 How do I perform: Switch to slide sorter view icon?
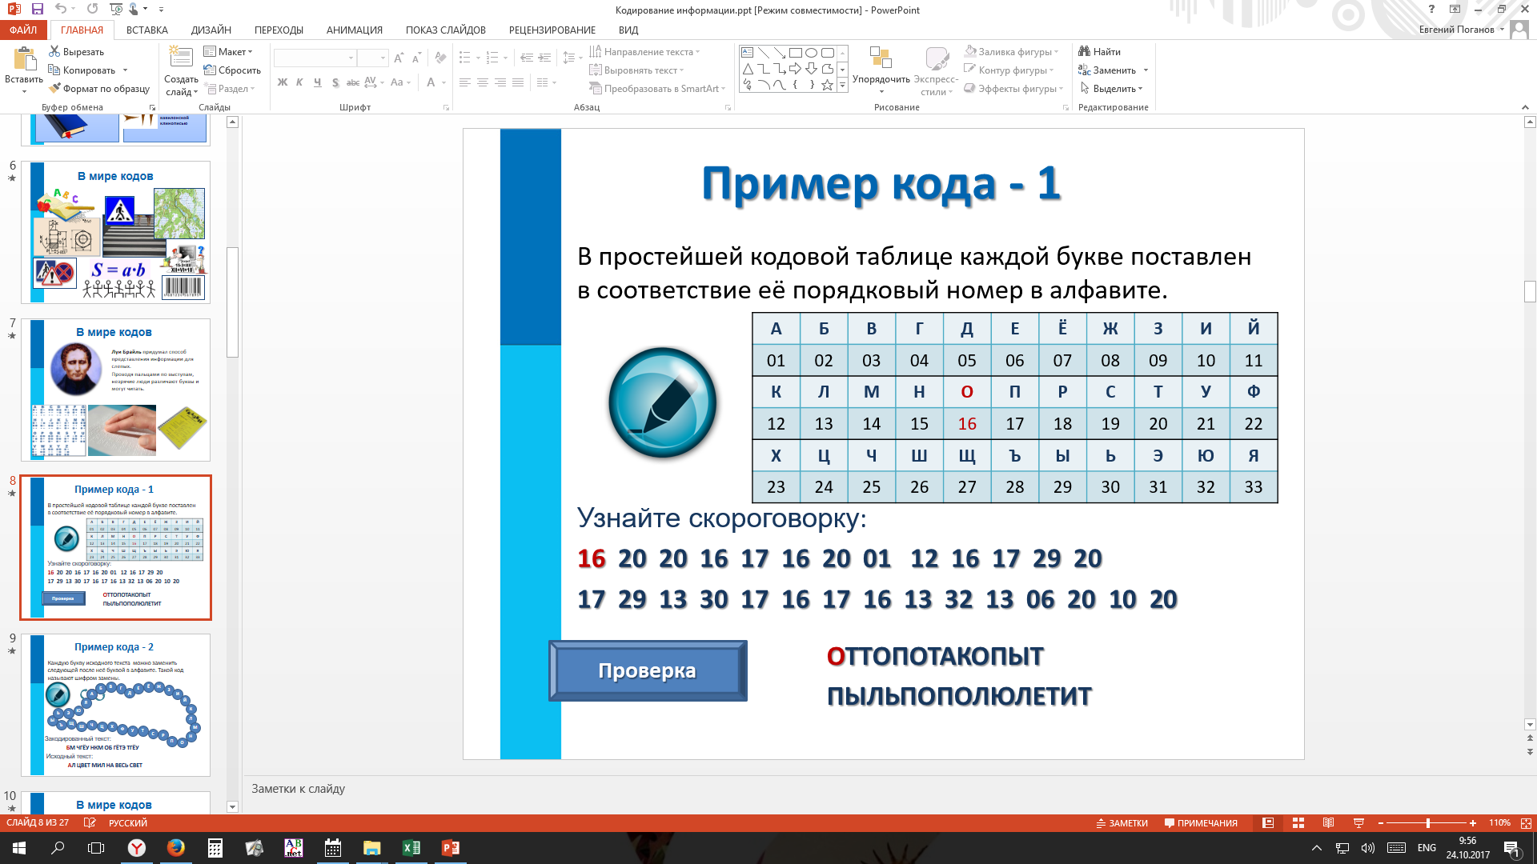[x=1298, y=823]
